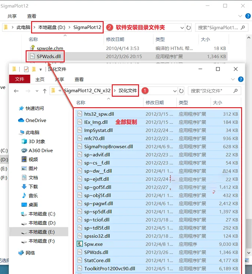Viewport: 252px width, 274px height.
Task: Click the « breadcrumb overflow in address bar
Action: (x=60, y=91)
